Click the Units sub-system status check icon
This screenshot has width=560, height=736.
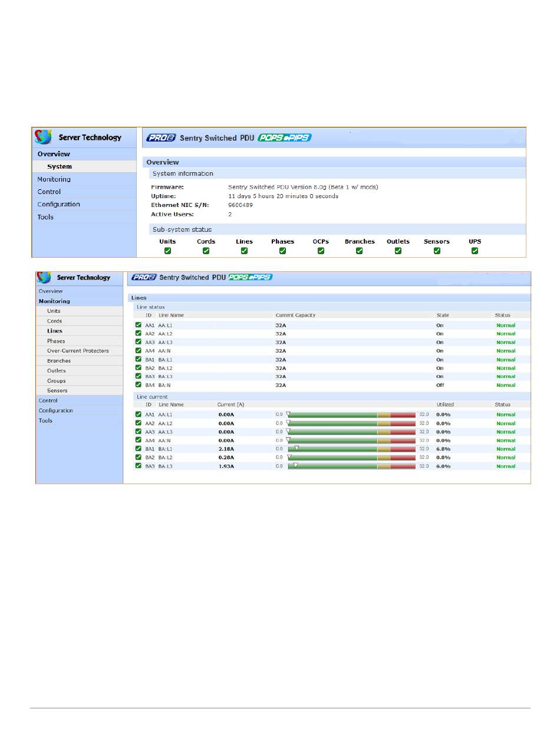167,251
